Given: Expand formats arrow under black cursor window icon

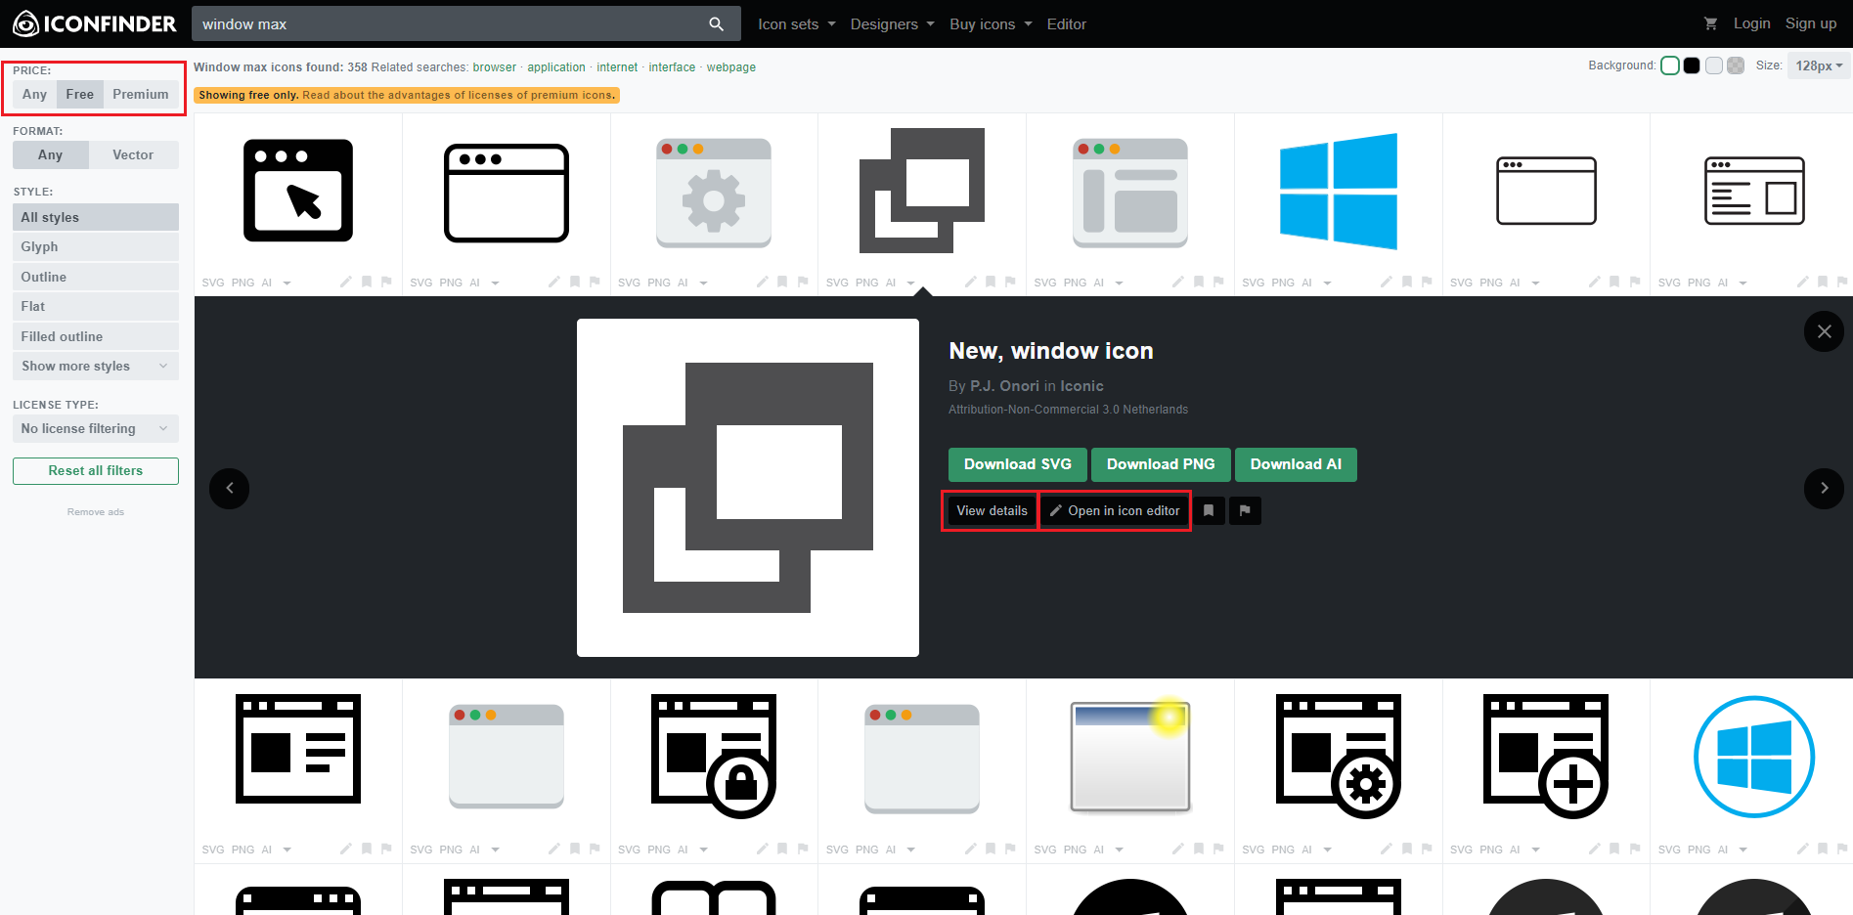Looking at the screenshot, I should 287,283.
